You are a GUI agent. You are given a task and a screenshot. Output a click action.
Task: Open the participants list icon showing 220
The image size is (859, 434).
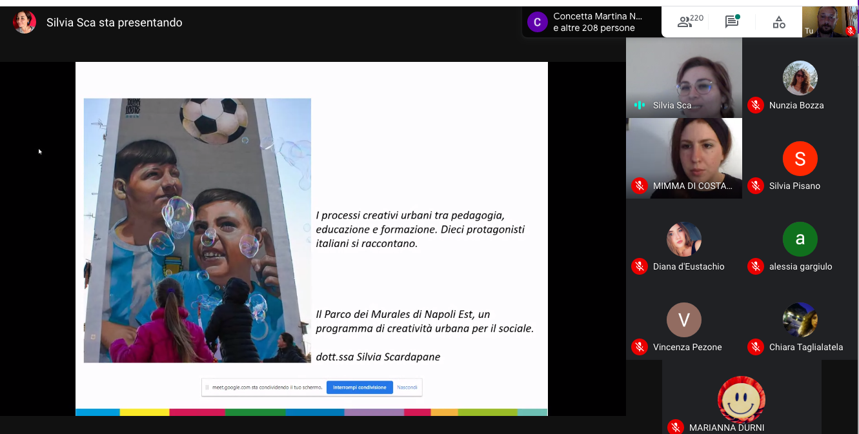(x=690, y=22)
